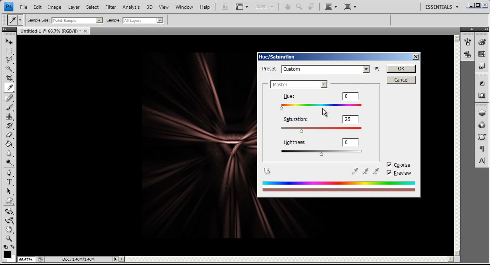Image resolution: width=490 pixels, height=265 pixels.
Task: Select the Zoom tool in the toolbox
Action: pos(9,238)
